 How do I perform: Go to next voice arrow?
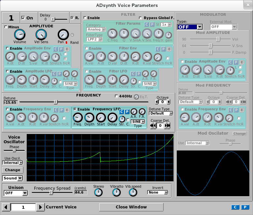pos(40,207)
